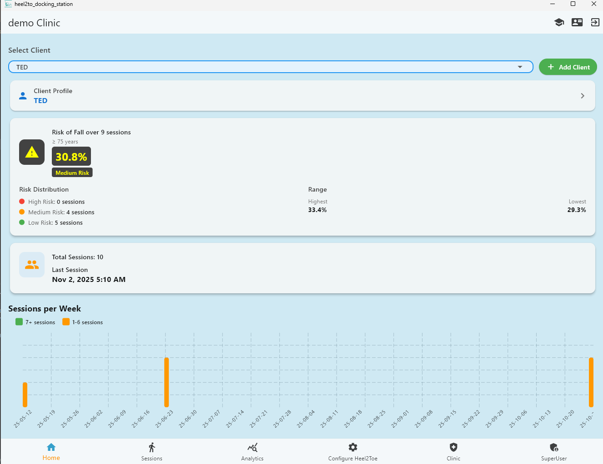The image size is (603, 464).
Task: Open the Clinic shield tab
Action: pos(453,452)
